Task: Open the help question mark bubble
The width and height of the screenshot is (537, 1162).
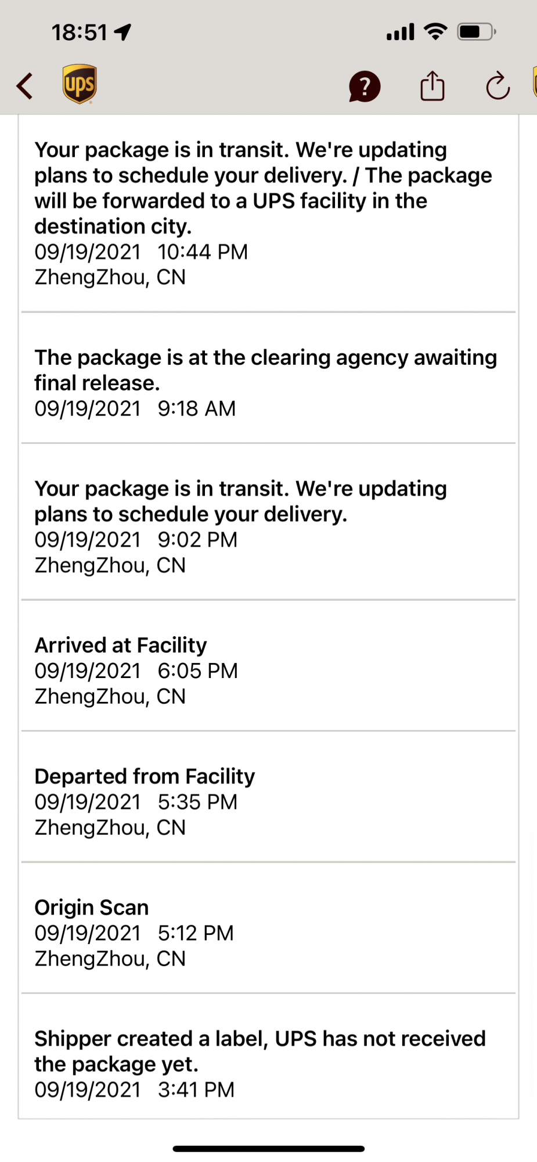Action: (x=365, y=87)
